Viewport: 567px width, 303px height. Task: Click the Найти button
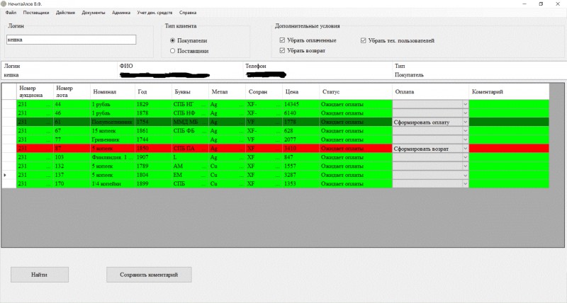[40, 275]
